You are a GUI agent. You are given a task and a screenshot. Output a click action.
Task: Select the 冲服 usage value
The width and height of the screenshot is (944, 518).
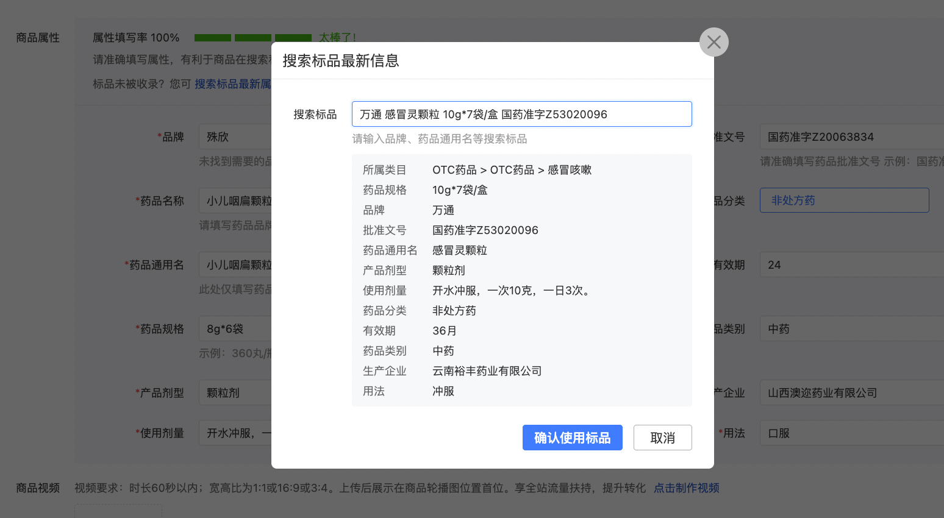point(443,391)
